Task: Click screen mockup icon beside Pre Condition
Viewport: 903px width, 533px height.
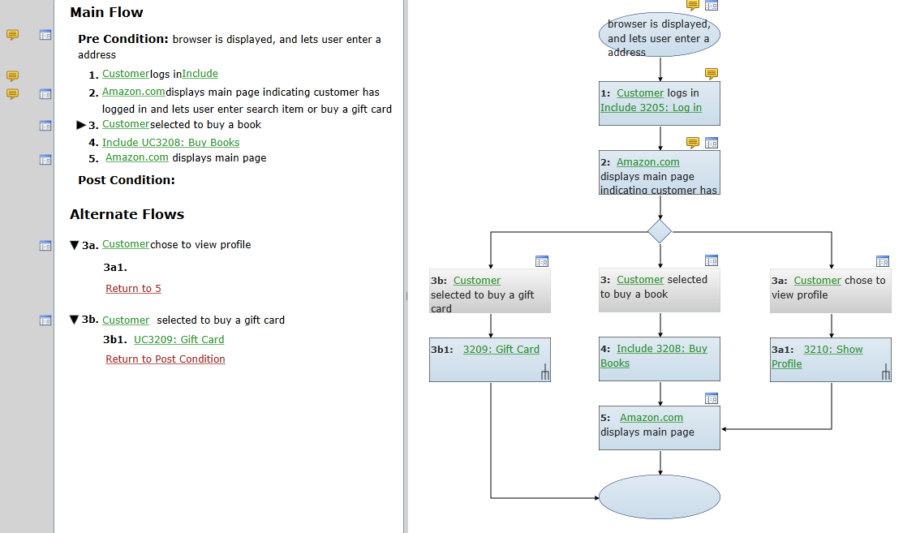Action: 45,35
